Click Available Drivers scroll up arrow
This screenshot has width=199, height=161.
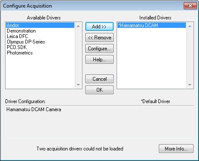pos(78,26)
